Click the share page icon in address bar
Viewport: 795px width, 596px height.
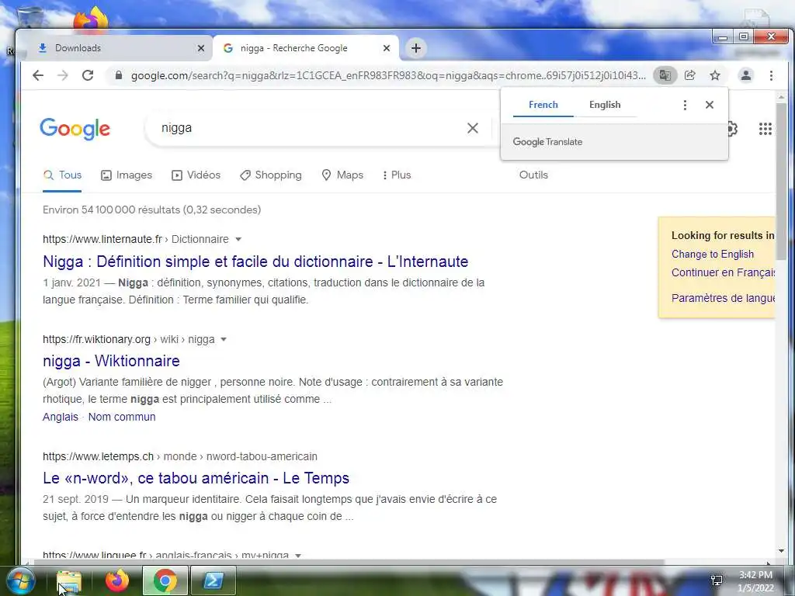point(689,75)
